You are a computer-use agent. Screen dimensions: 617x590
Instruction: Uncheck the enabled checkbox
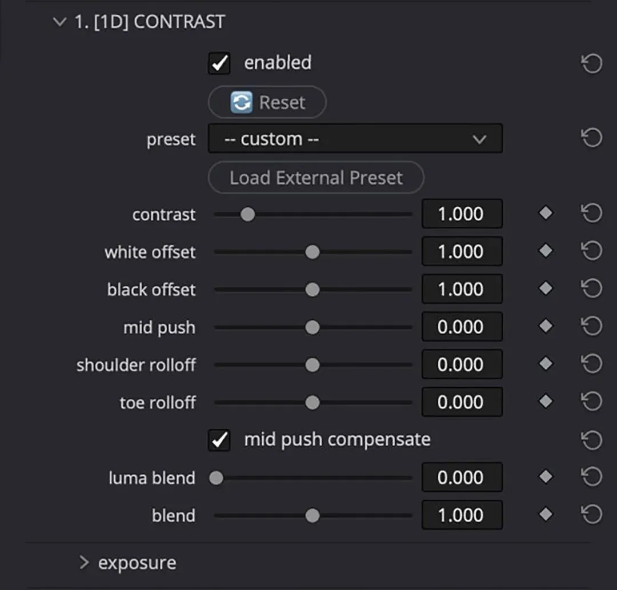click(219, 63)
